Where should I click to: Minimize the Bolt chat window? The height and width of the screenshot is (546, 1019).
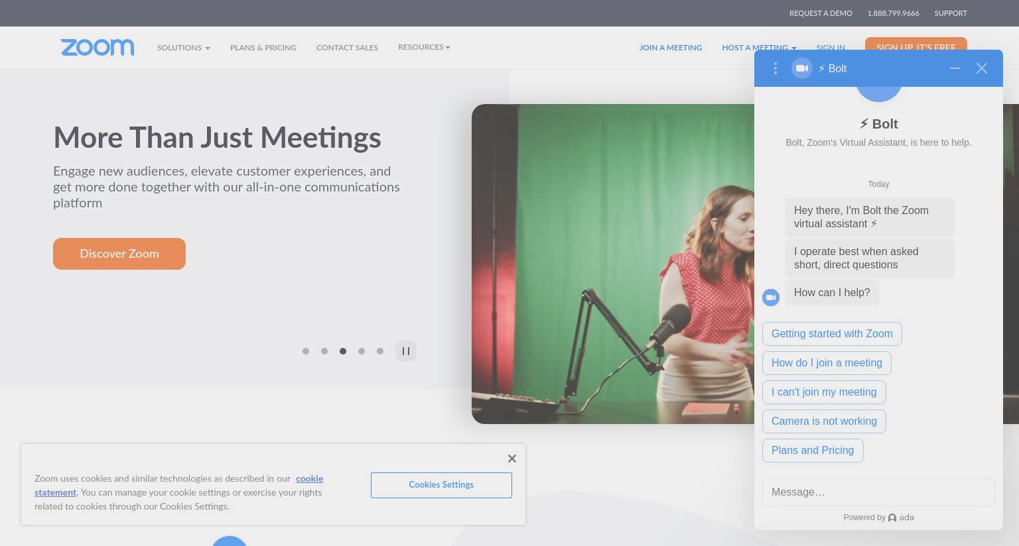[955, 68]
